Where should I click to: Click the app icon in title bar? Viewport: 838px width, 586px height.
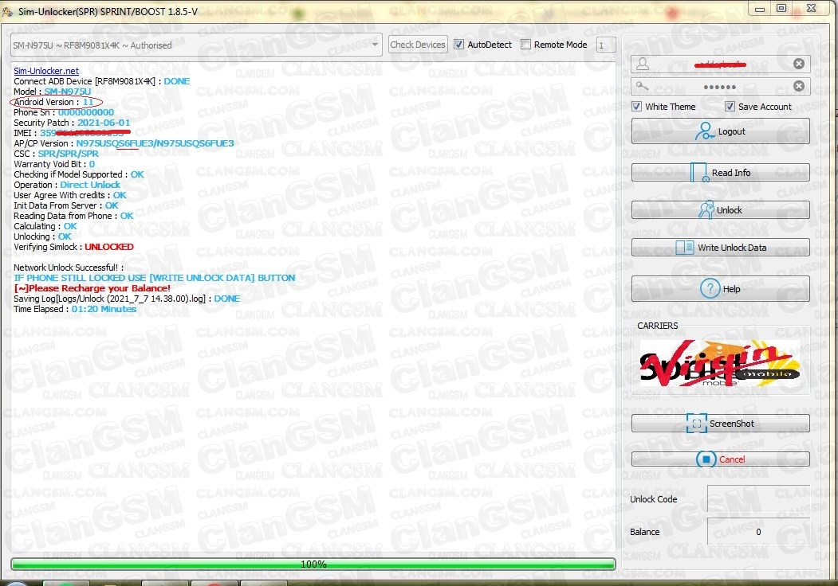pos(7,11)
